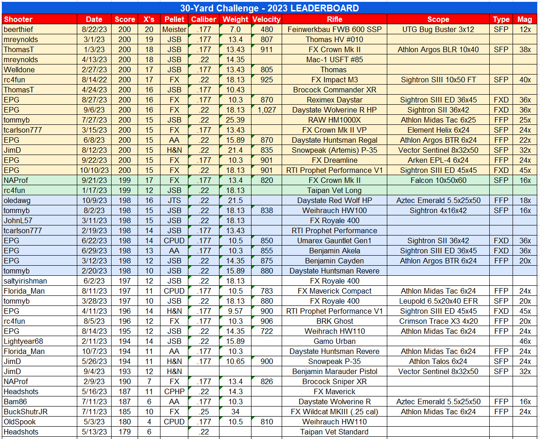Select the 'Caliber' column header
540x439 pixels.
pyautogui.click(x=203, y=19)
